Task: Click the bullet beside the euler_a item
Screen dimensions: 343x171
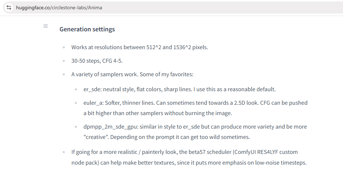Action: click(76, 103)
